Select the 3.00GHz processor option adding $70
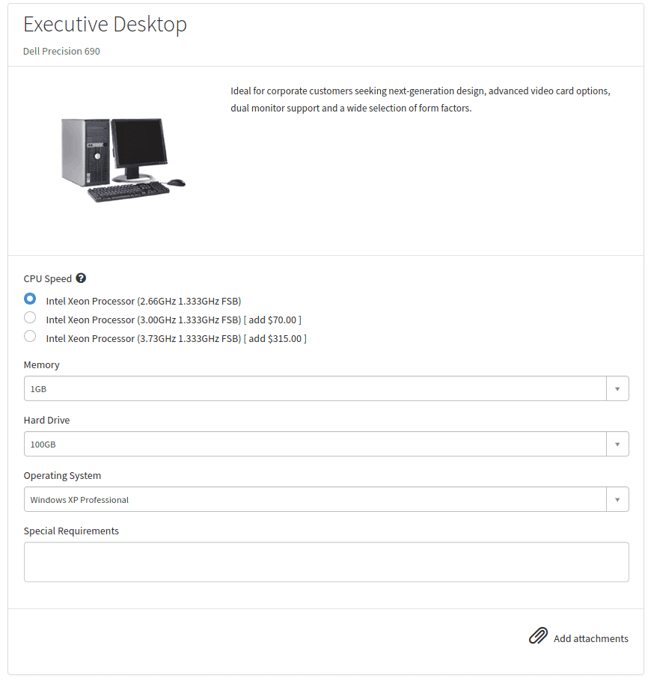The width and height of the screenshot is (648, 681). point(29,317)
